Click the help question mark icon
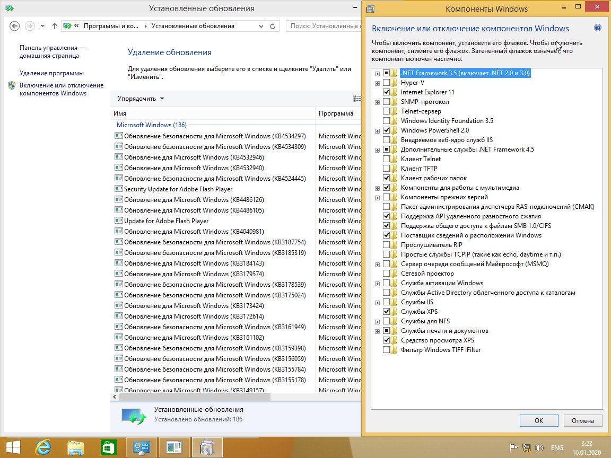This screenshot has height=458, width=611. point(598,28)
